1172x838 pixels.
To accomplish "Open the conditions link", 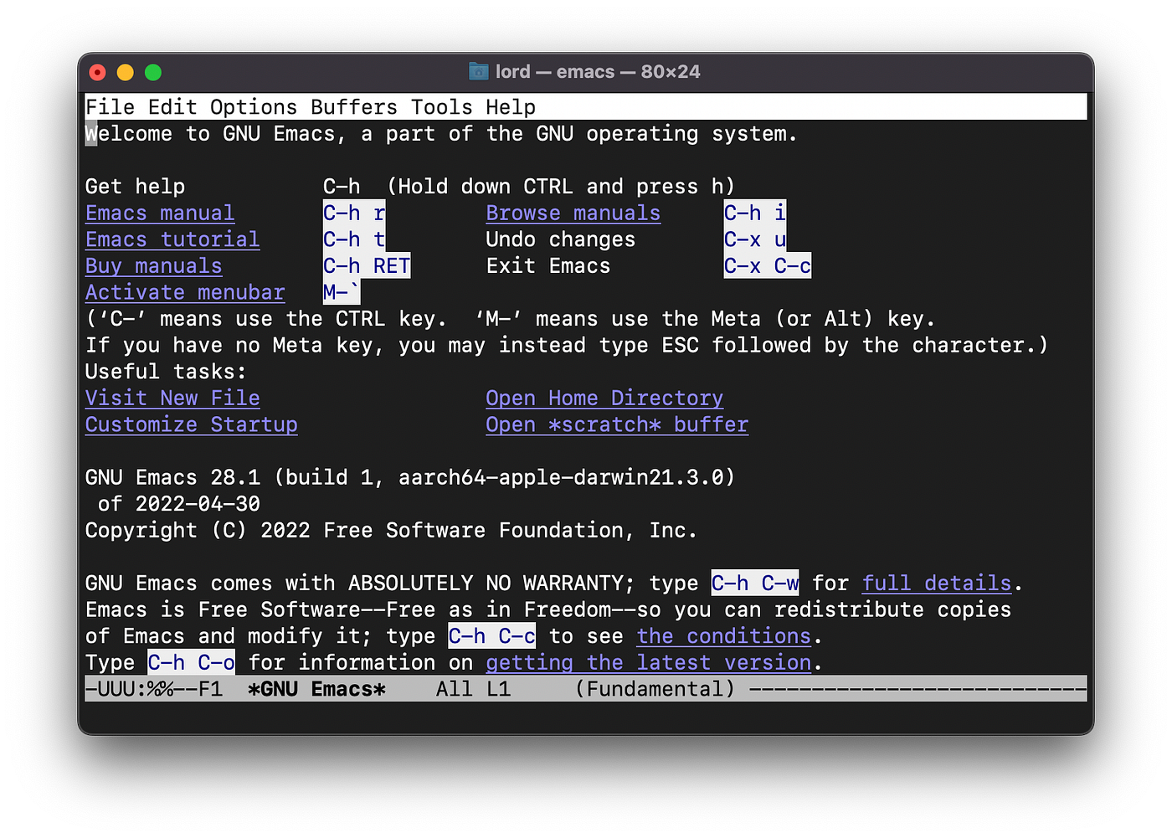I will (723, 635).
